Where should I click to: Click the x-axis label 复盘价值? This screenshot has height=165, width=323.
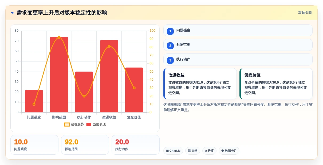pyautogui.click(x=134, y=117)
